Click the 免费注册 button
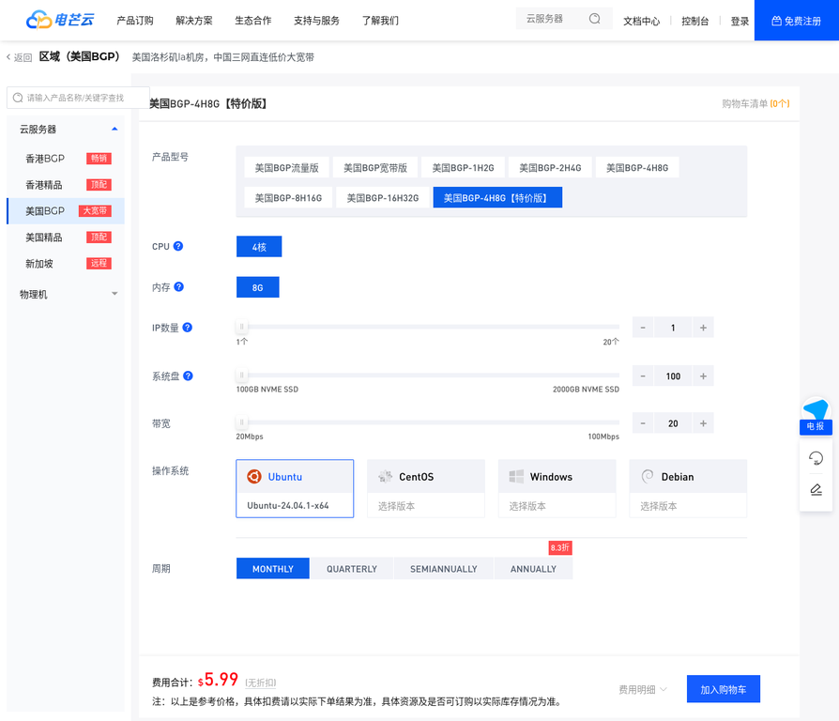Screen dimensions: 839x721 796,21
